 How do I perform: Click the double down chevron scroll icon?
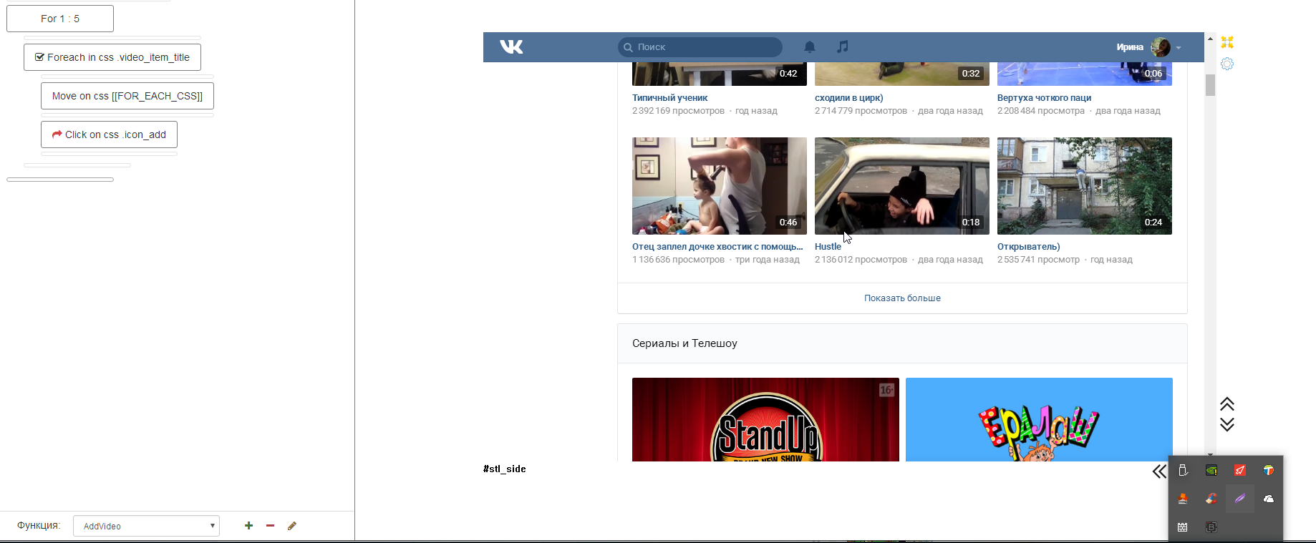(x=1227, y=425)
